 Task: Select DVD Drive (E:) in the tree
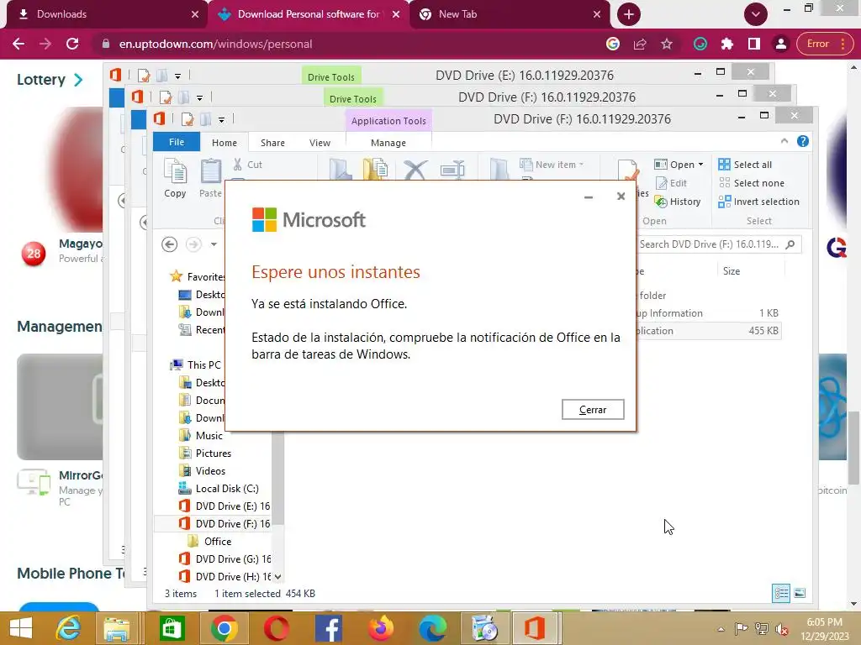[x=224, y=506]
